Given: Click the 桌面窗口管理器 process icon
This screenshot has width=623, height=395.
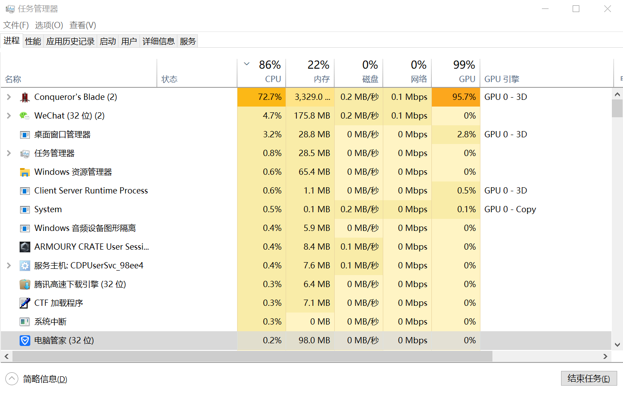Looking at the screenshot, I should click(x=25, y=135).
